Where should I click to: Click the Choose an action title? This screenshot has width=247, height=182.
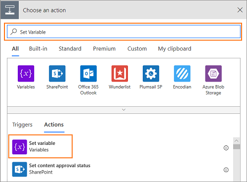click(x=44, y=10)
